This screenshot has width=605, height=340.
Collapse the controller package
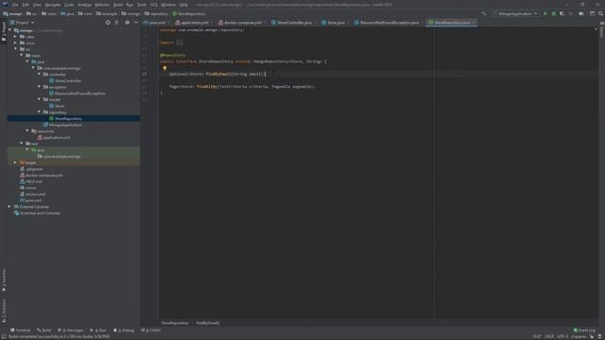(x=39, y=74)
